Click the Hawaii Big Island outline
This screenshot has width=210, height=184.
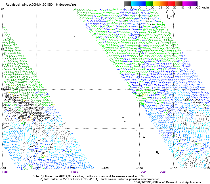pos(171,14)
